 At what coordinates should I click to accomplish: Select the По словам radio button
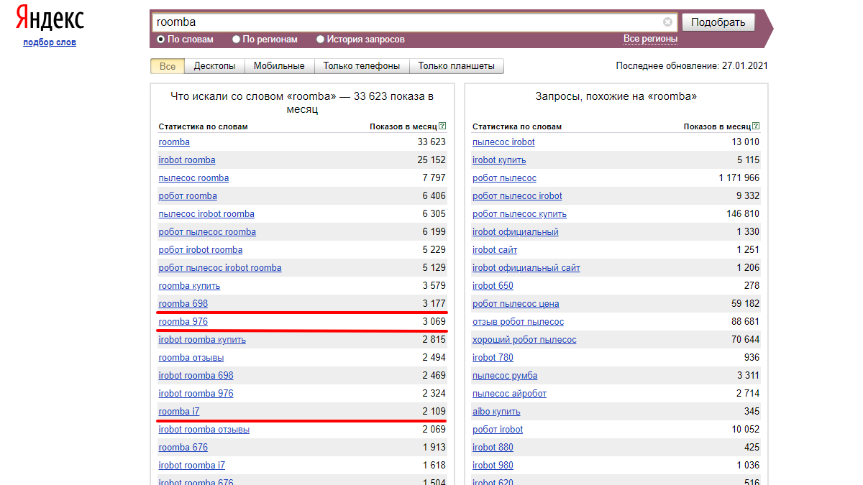point(161,40)
